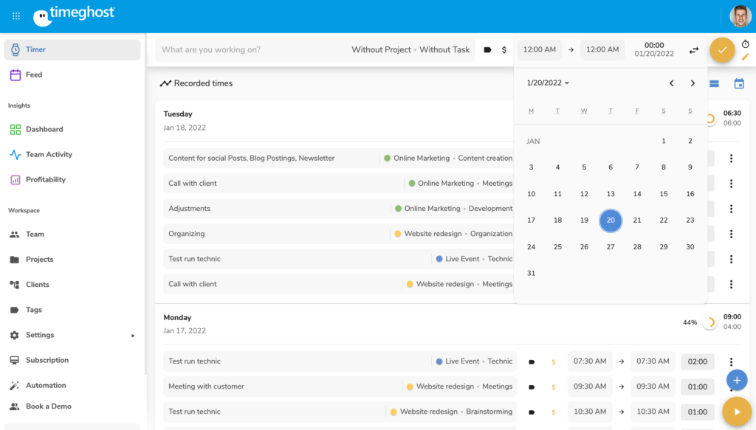Open calendar view icon in Recorded times
This screenshot has height=430, width=756.
739,83
